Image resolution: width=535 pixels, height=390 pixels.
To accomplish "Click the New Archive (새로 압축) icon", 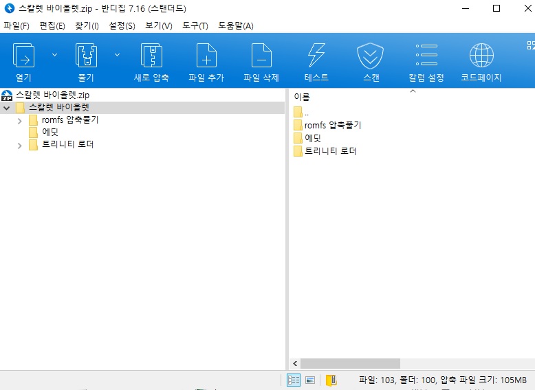I will click(x=151, y=55).
